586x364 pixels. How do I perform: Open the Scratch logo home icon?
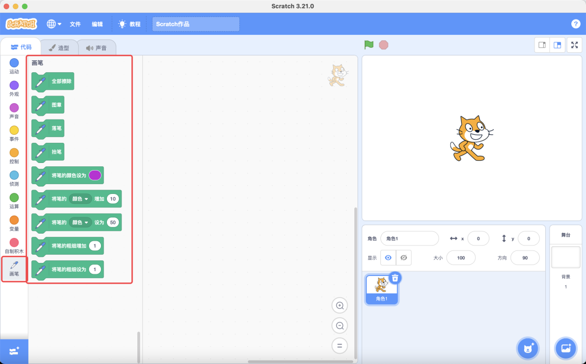click(21, 24)
